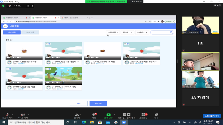
Task: Click the search magnifier icon
Action: click(x=171, y=32)
